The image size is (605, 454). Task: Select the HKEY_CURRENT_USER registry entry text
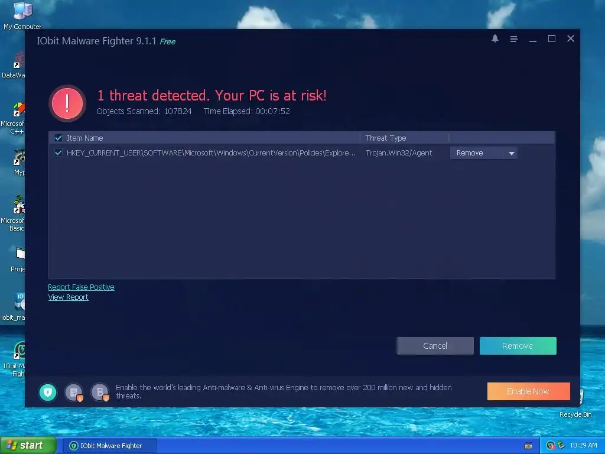click(211, 153)
